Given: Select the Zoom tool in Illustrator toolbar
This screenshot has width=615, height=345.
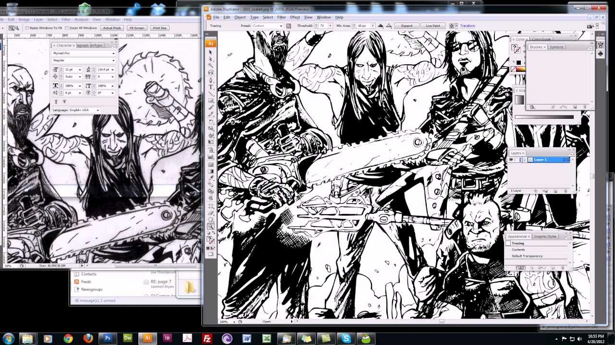Looking at the screenshot, I should 210,226.
